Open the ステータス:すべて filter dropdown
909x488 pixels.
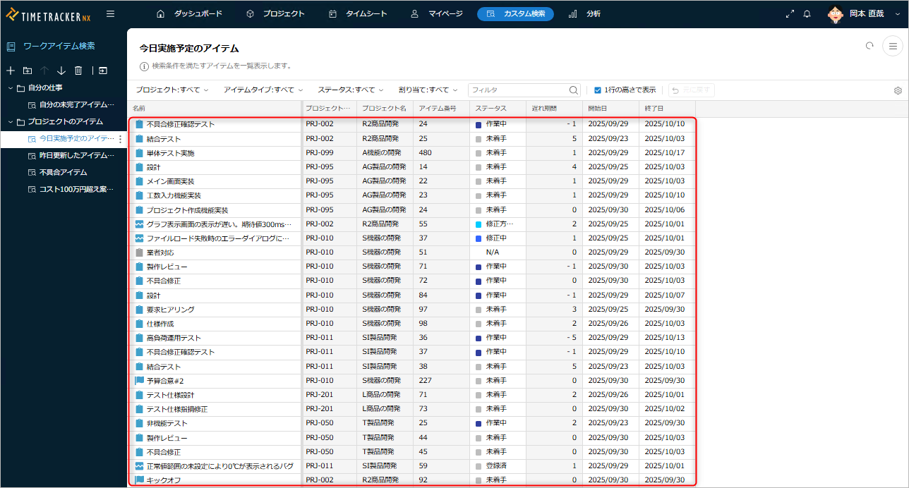pos(350,90)
